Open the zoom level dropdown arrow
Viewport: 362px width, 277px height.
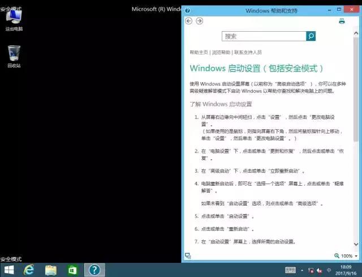pos(356,256)
